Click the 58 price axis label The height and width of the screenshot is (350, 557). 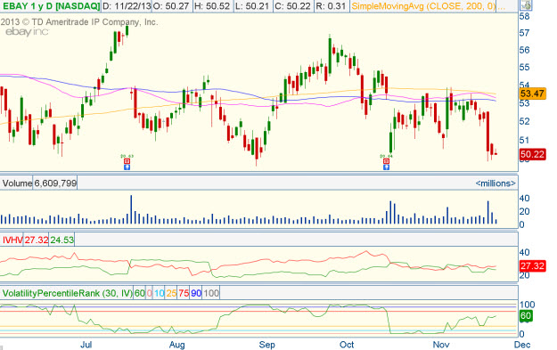tap(524, 16)
